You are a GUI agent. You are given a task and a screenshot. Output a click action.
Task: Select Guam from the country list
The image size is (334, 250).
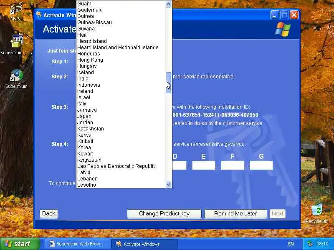121,4
